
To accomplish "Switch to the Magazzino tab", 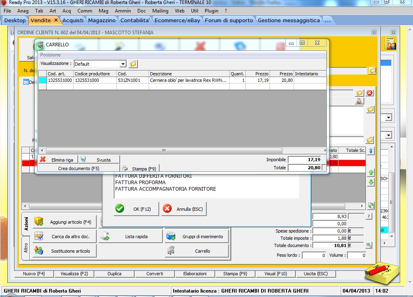I will pos(102,20).
